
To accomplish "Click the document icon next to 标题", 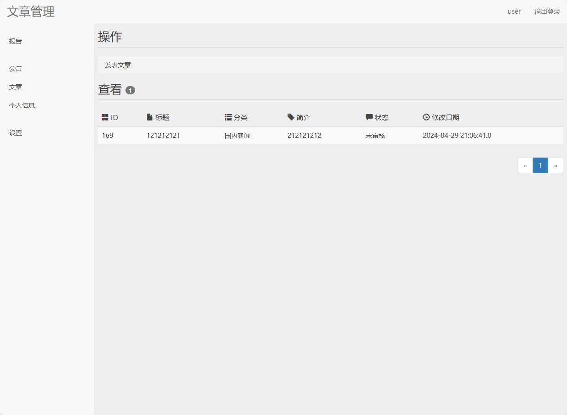I will (149, 117).
